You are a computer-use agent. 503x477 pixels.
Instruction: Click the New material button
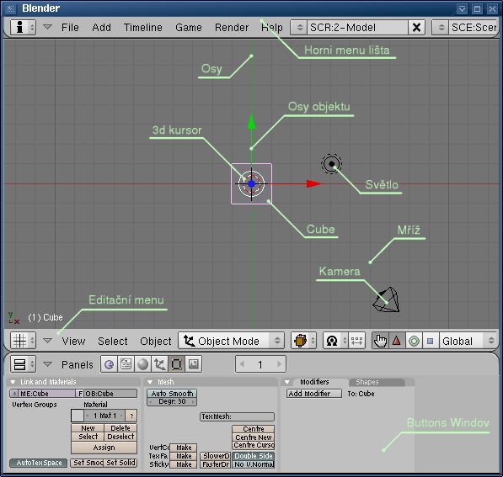pyautogui.click(x=88, y=428)
